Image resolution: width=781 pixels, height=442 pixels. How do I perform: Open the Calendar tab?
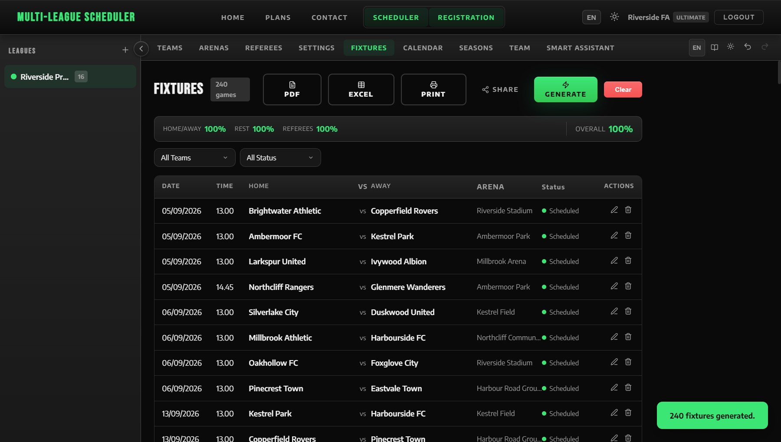pos(423,48)
